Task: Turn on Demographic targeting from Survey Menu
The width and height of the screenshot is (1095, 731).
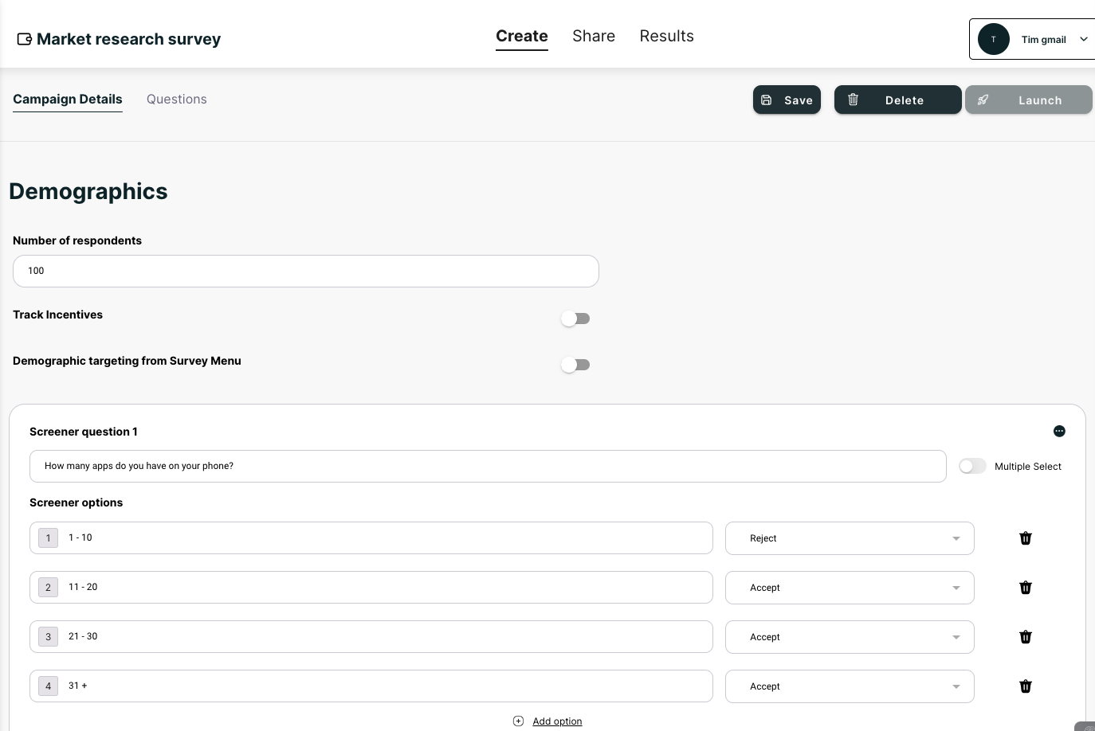Action: (x=575, y=365)
